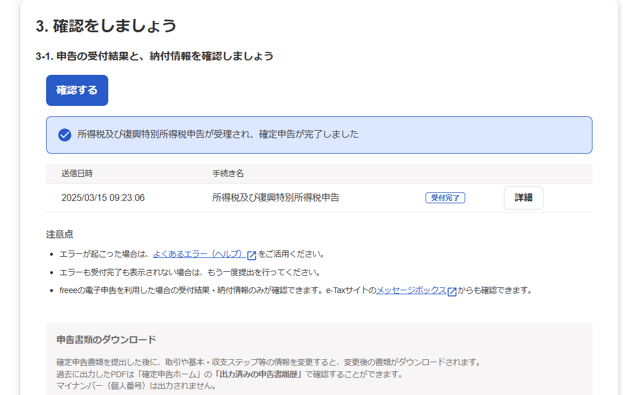
Task: Click the 2025/03/15 09:23:06 timestamp cell
Action: 103,197
